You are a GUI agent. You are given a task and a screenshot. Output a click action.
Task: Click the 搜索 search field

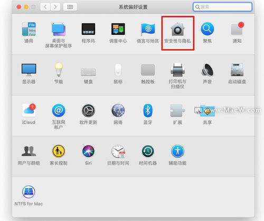222,7
